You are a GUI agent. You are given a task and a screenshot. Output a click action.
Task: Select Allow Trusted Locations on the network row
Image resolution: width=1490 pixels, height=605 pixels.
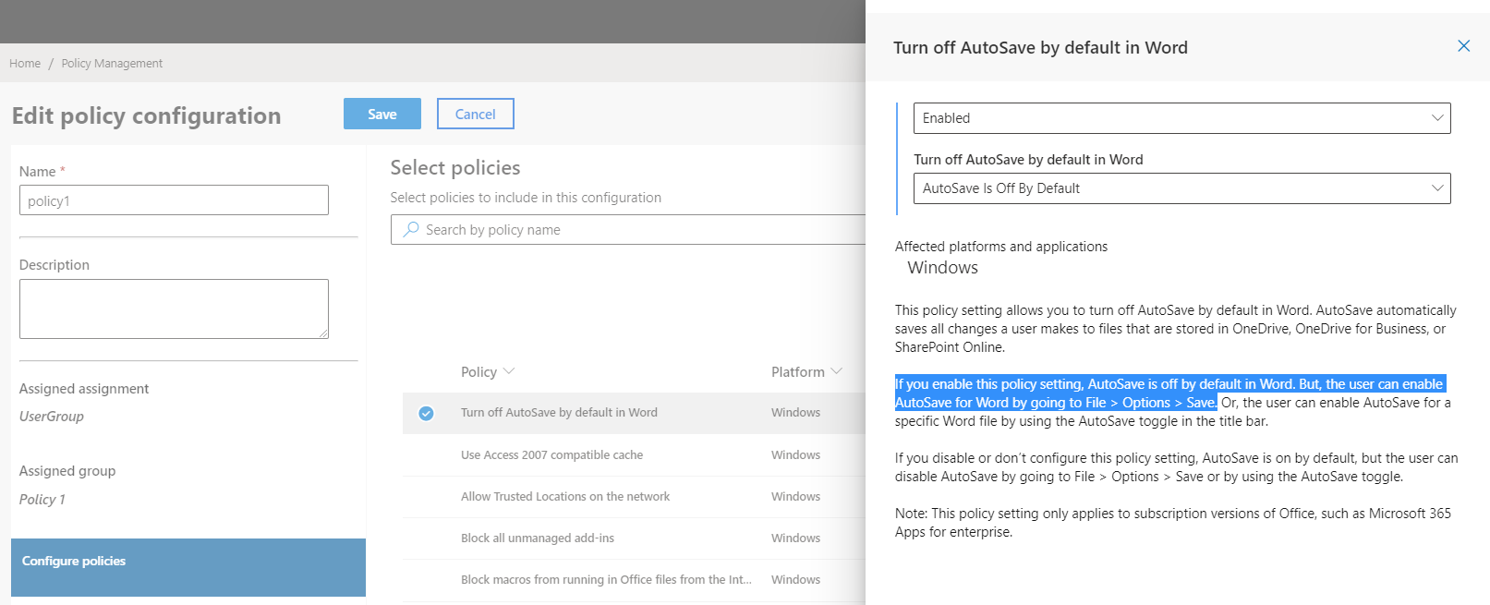(634, 496)
